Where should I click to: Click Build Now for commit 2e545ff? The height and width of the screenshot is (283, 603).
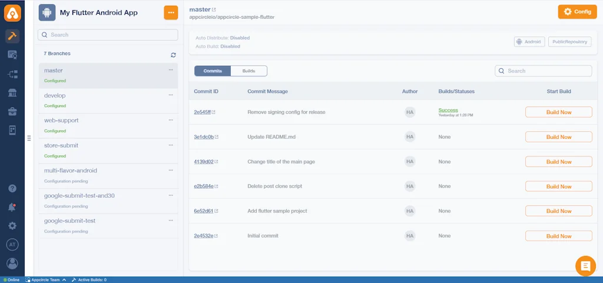(559, 112)
